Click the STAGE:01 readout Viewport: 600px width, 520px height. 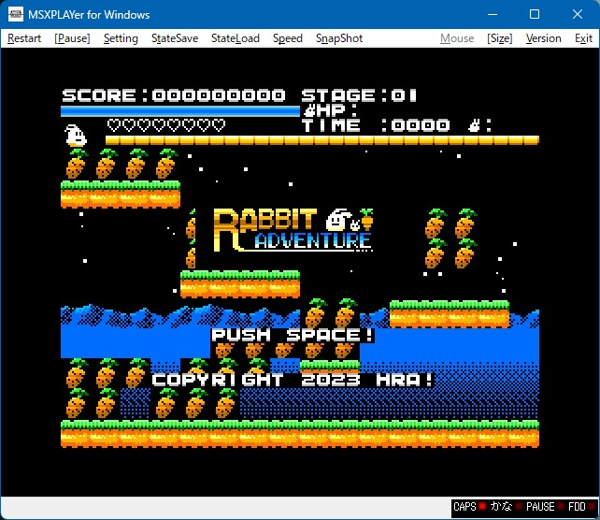click(x=359, y=95)
